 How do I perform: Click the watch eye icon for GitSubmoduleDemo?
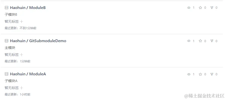(x=189, y=41)
